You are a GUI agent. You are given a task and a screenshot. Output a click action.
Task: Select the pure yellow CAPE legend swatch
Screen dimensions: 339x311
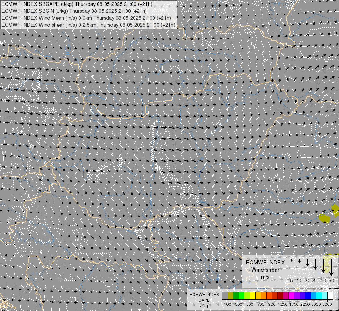tap(252, 295)
